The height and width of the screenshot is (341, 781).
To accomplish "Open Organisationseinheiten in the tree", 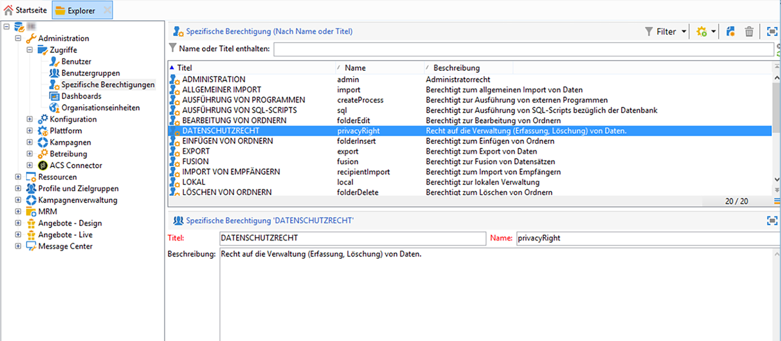I will [x=100, y=108].
